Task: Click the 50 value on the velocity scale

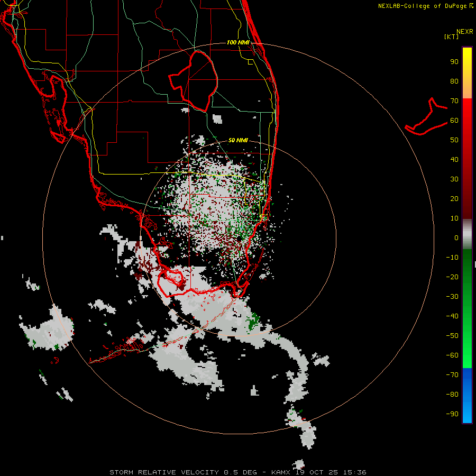Action: click(x=454, y=140)
